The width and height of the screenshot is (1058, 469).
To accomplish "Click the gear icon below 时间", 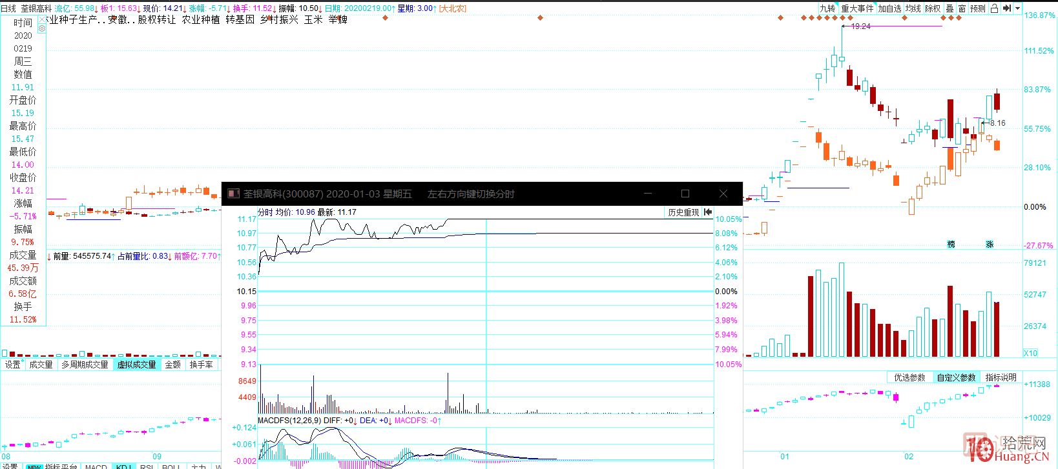I will [x=42, y=29].
